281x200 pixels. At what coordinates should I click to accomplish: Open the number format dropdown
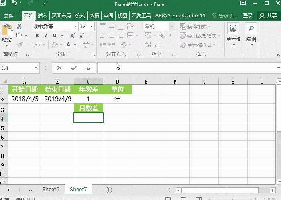(x=172, y=27)
